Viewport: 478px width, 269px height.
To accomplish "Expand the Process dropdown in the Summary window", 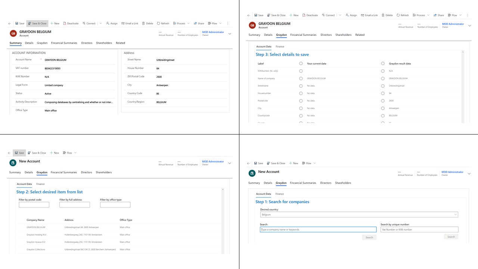I will [x=189, y=24].
